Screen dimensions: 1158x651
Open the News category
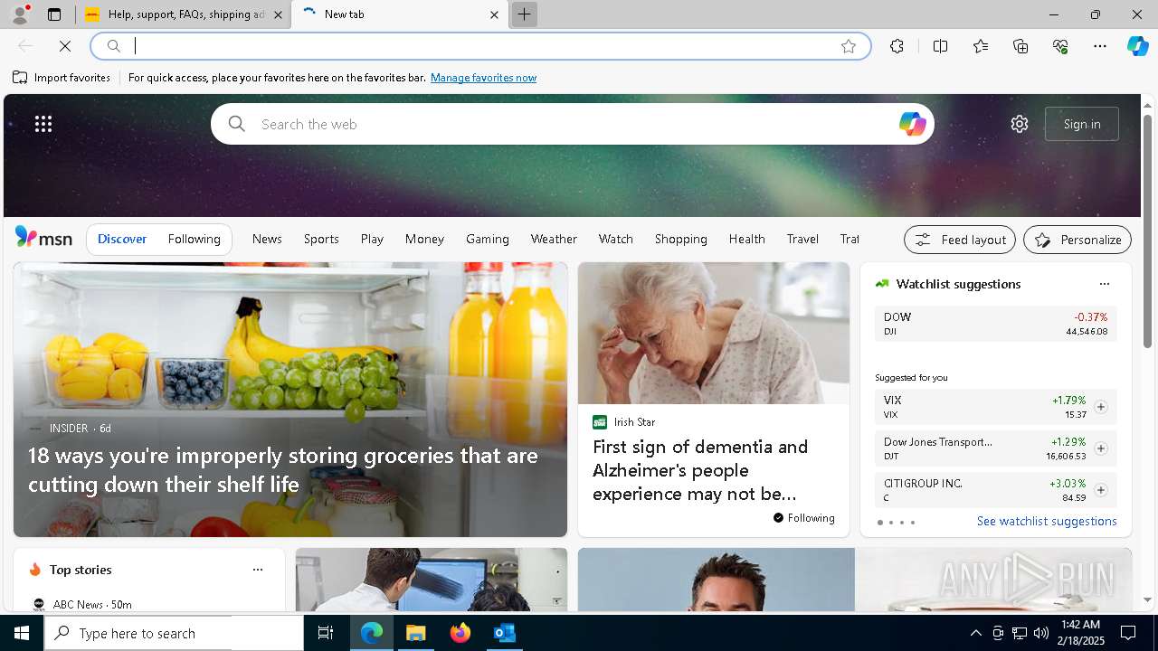(267, 239)
